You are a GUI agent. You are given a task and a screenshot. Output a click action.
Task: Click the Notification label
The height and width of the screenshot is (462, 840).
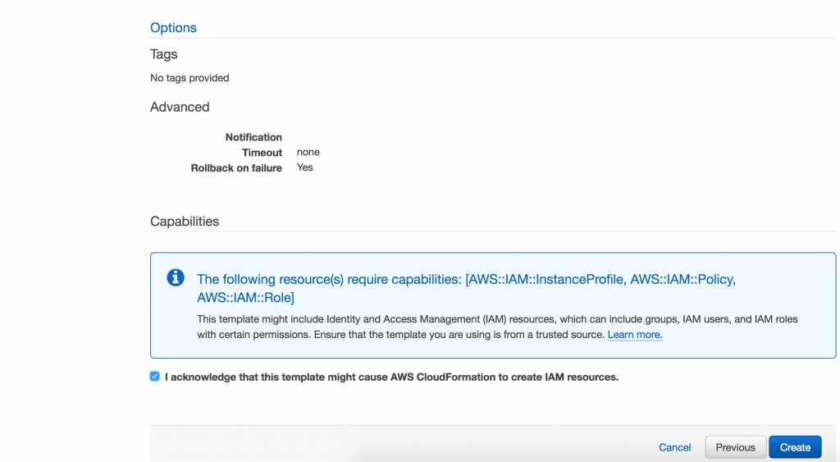tap(253, 137)
